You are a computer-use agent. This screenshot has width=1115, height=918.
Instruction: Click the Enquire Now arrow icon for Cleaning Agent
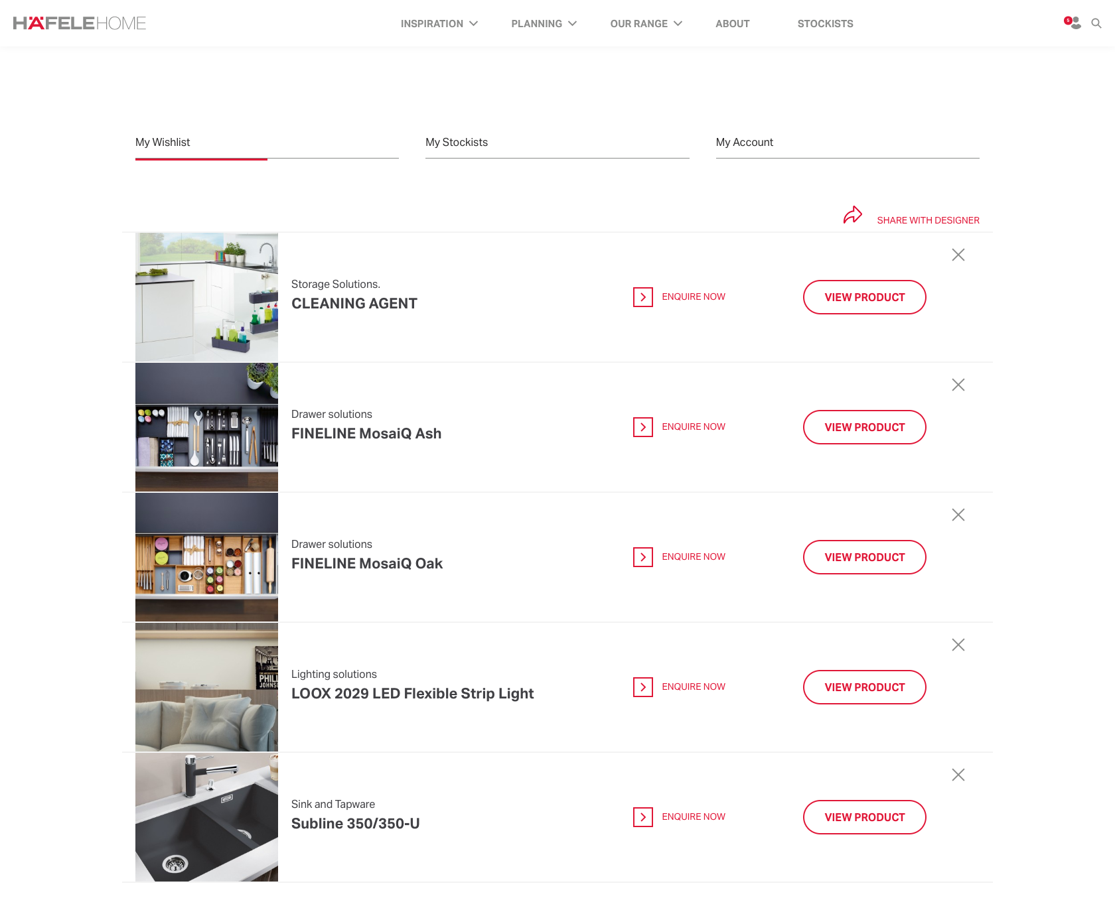pyautogui.click(x=642, y=297)
